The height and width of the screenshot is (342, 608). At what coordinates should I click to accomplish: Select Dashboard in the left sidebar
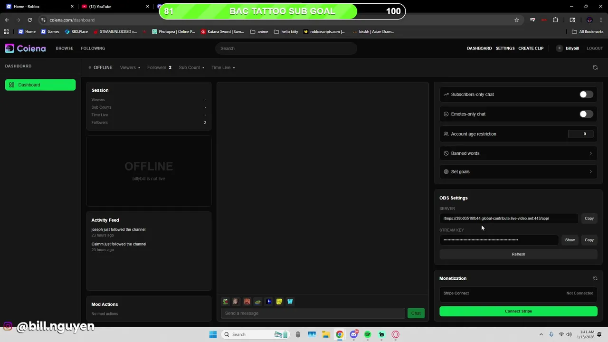(x=40, y=85)
